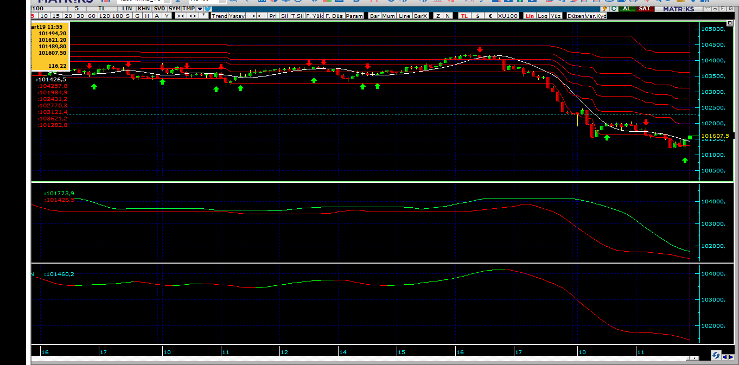Select the Bar chart type
This screenshot has width=739, height=365.
coord(374,16)
